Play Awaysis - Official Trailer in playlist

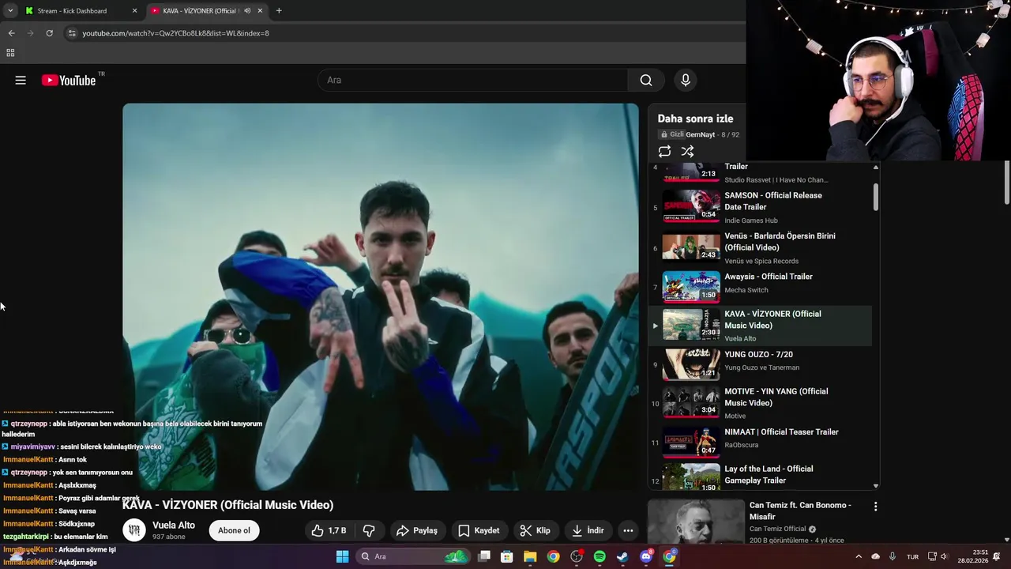(x=760, y=287)
